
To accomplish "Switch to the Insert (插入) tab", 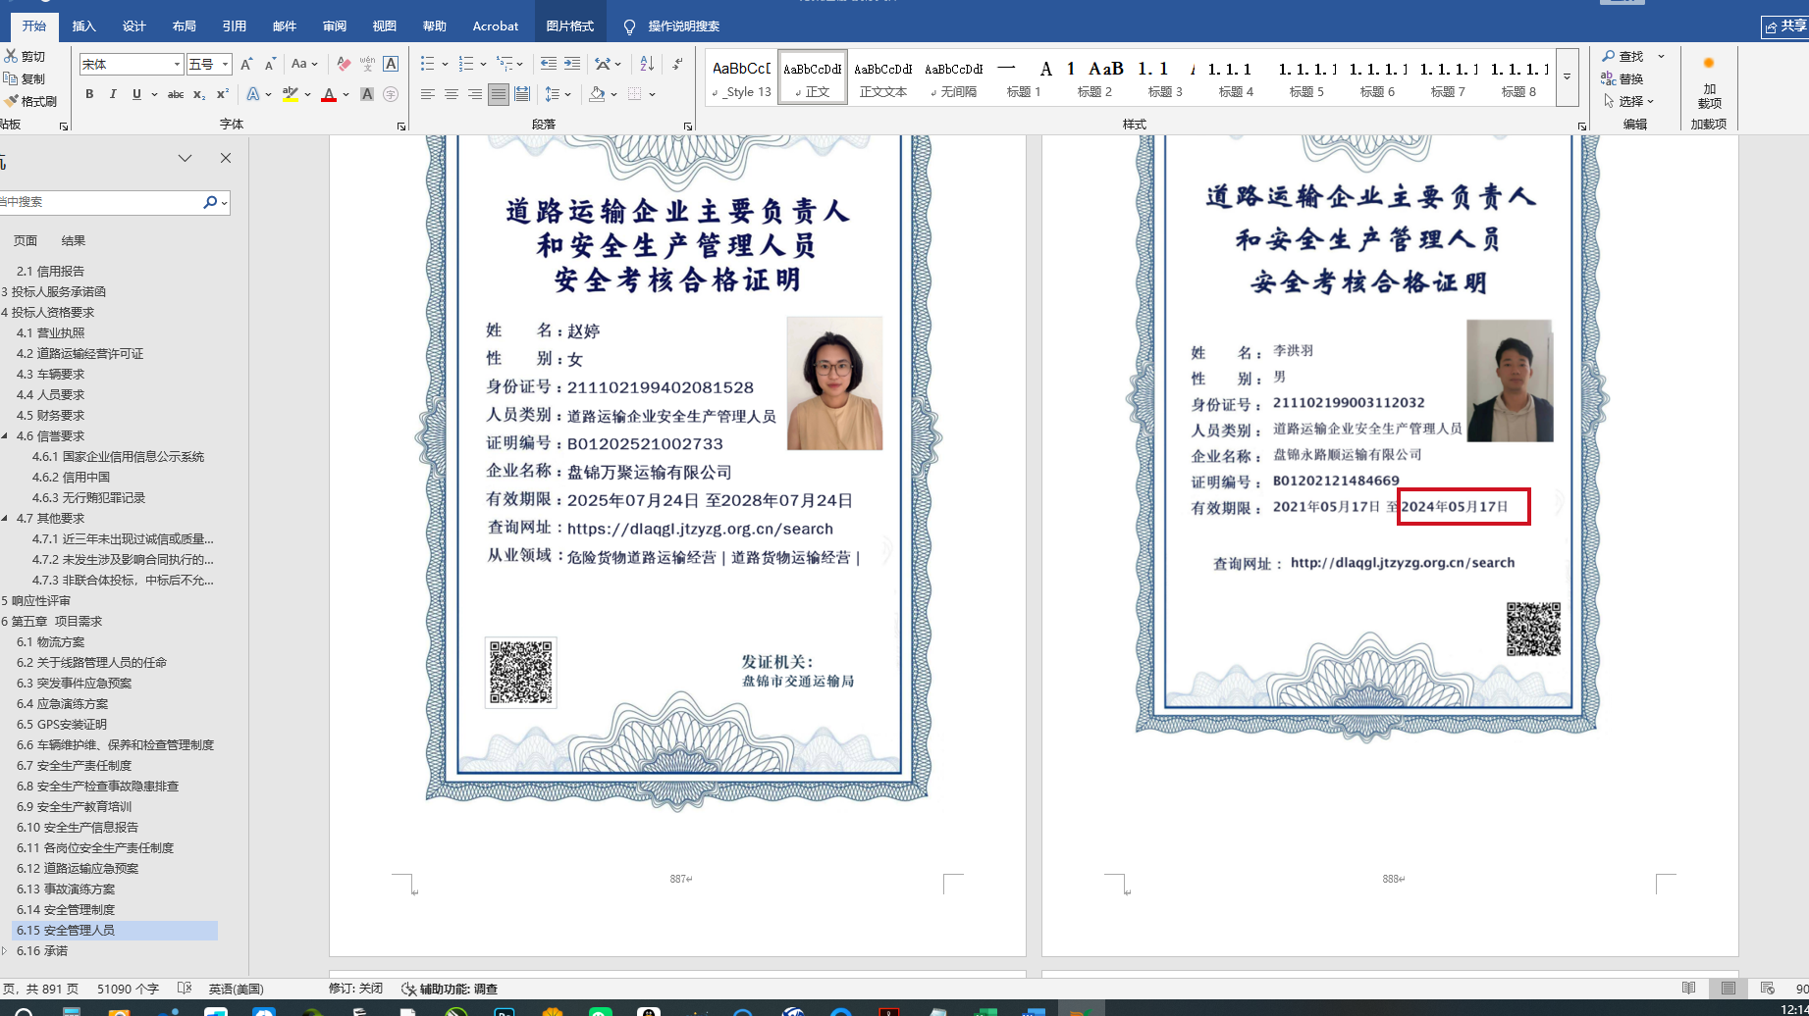I will click(x=83, y=26).
